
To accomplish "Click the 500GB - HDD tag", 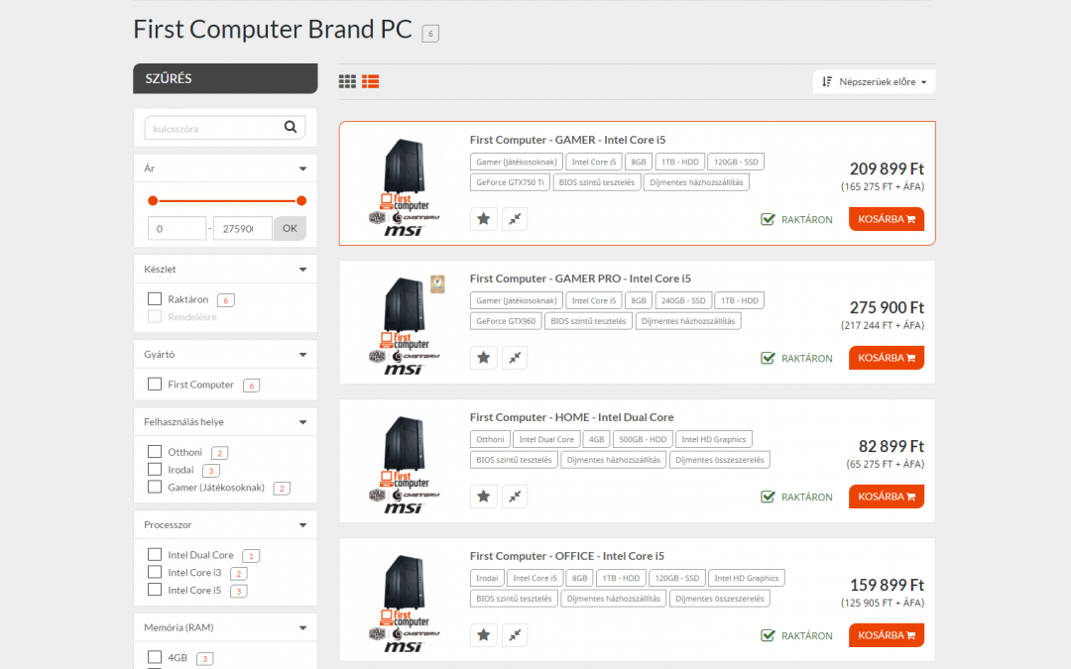I will click(643, 440).
